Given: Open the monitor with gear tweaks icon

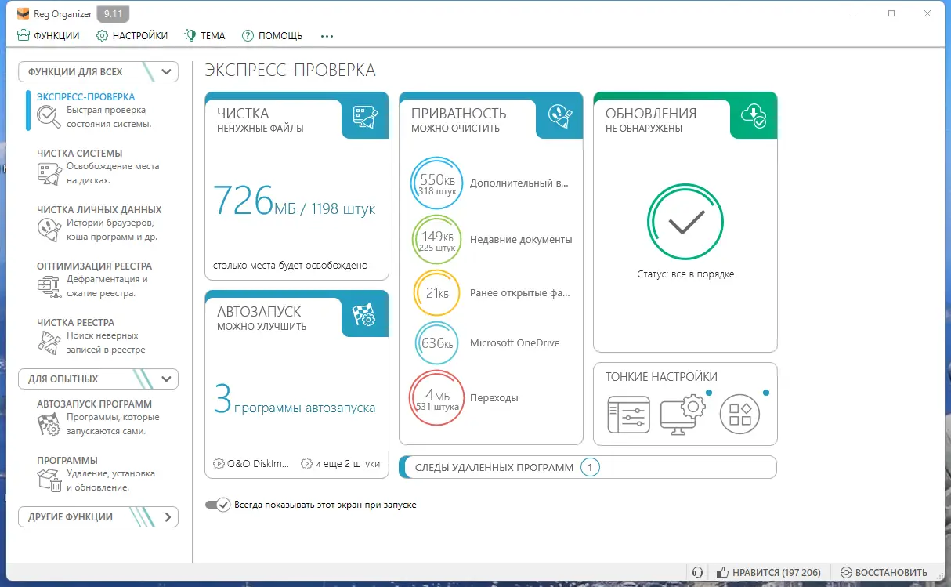Looking at the screenshot, I should [x=683, y=413].
